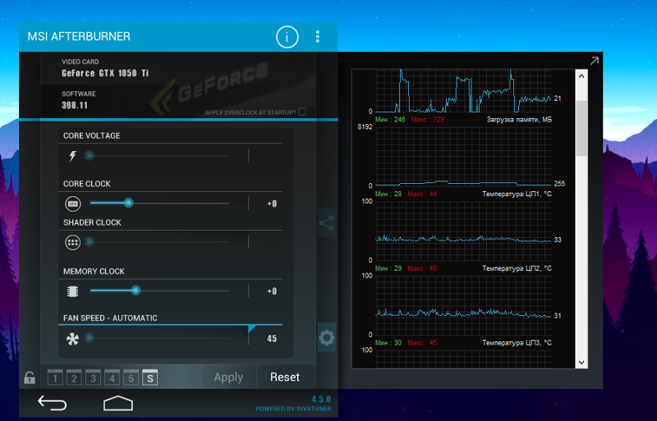Click the shader clock slider handle

(89, 242)
